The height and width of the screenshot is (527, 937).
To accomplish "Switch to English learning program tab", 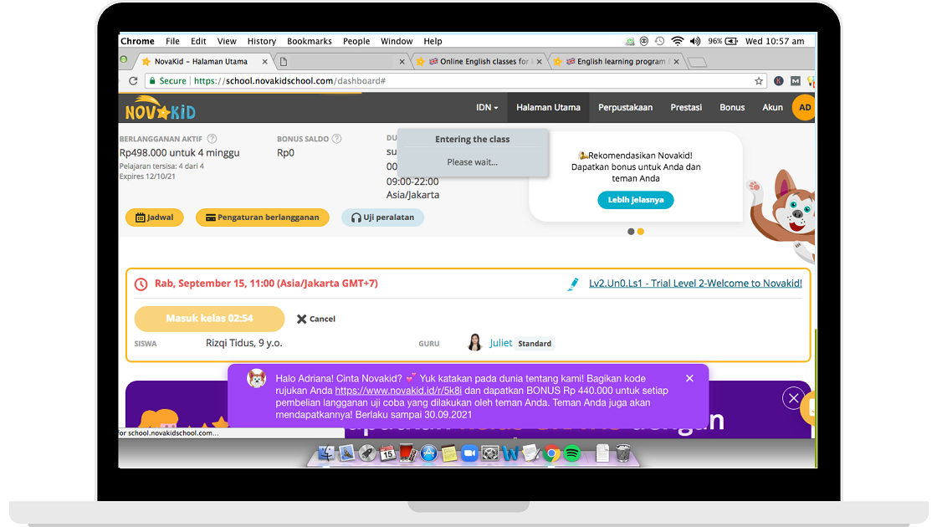I will [x=616, y=62].
